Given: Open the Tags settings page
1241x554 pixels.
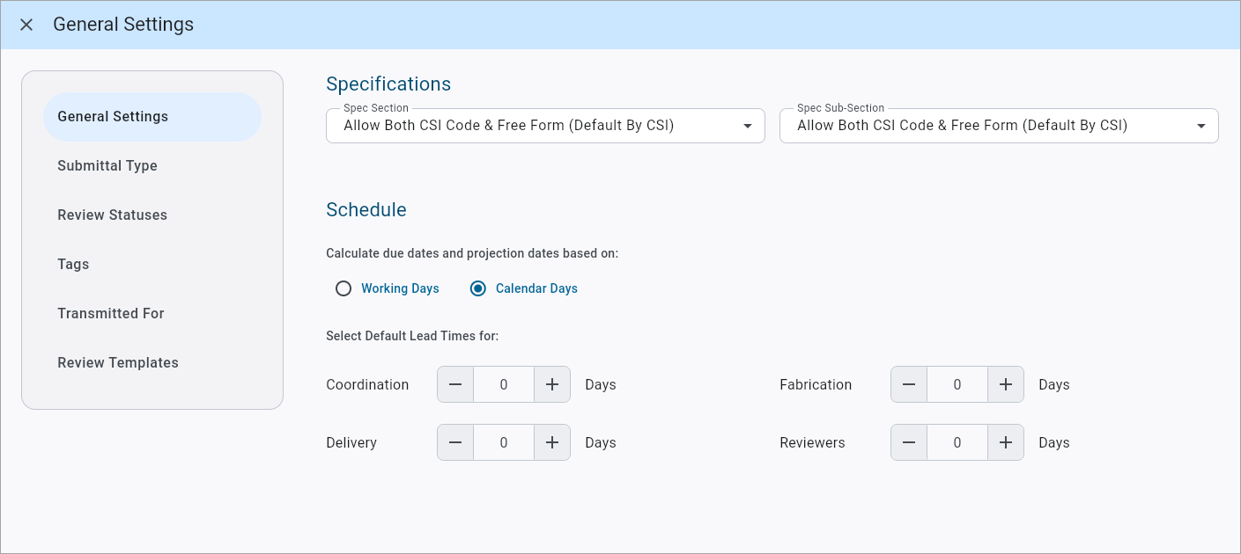Looking at the screenshot, I should point(73,264).
